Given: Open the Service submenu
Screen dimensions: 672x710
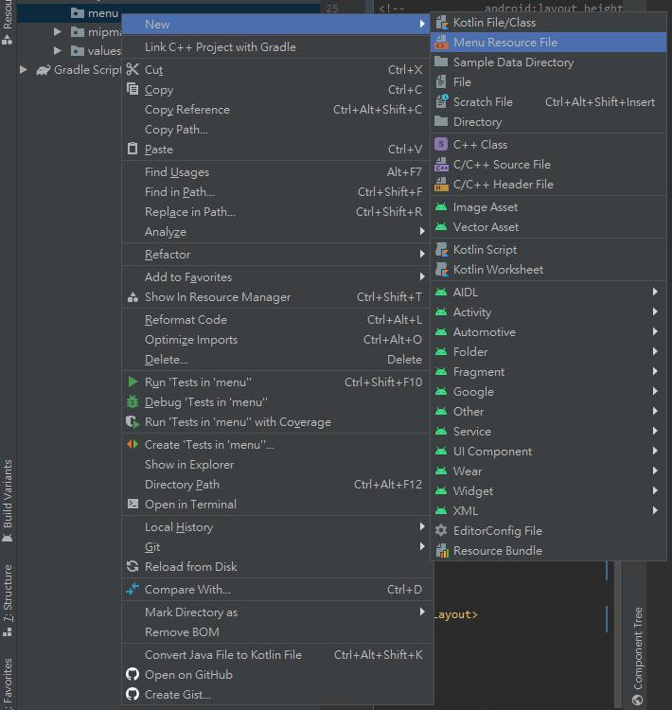Looking at the screenshot, I should 548,432.
